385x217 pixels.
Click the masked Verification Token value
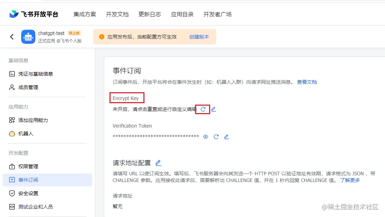156,136
